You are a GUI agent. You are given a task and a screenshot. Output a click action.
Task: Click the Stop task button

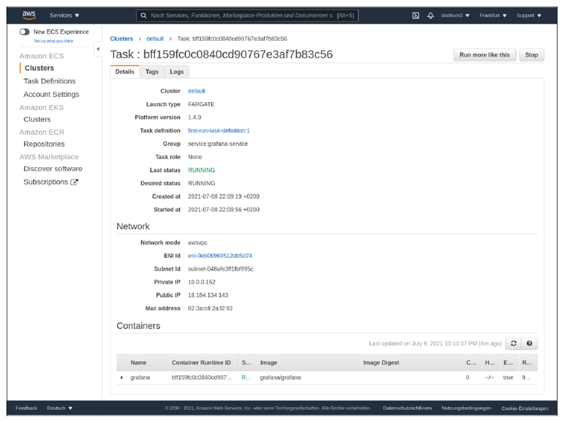click(531, 55)
